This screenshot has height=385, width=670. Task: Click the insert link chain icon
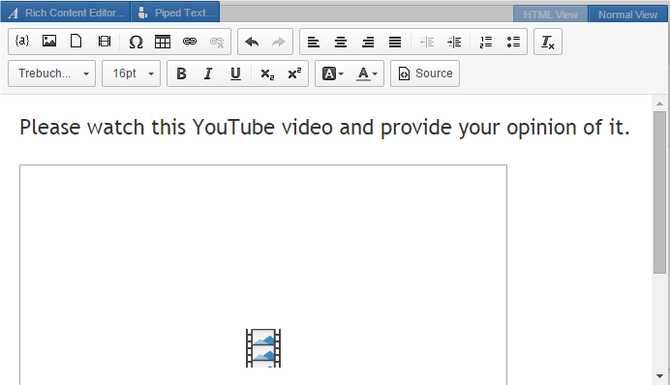(x=190, y=42)
